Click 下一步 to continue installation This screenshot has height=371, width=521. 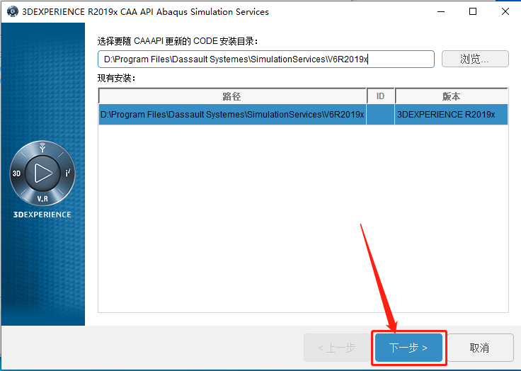click(408, 348)
